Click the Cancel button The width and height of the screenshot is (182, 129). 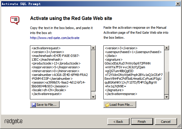tap(166, 122)
